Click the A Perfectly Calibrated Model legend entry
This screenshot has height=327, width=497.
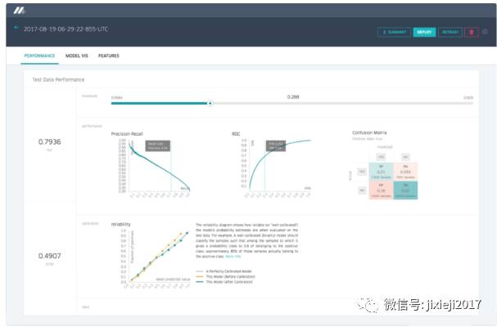[224, 271]
